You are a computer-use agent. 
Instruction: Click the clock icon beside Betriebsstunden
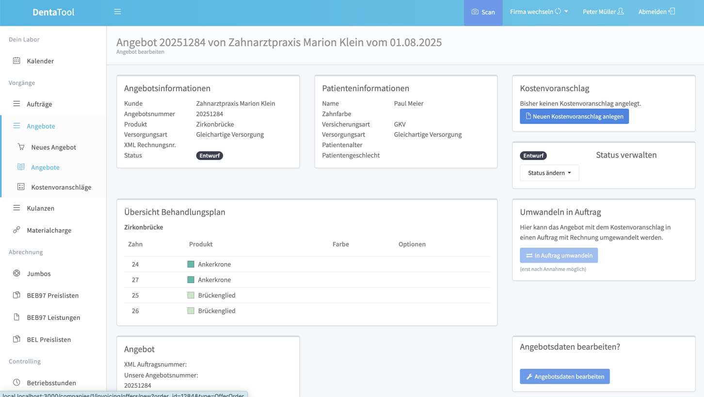click(x=16, y=382)
